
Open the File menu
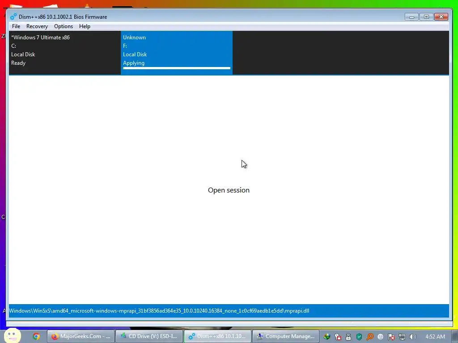[x=16, y=26]
